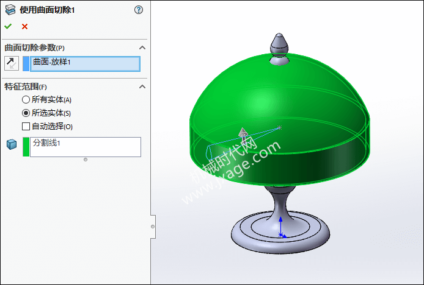Screen dimensions: 424x285
Task: Click the 使用曲面切除1 title text
Action: (x=47, y=10)
